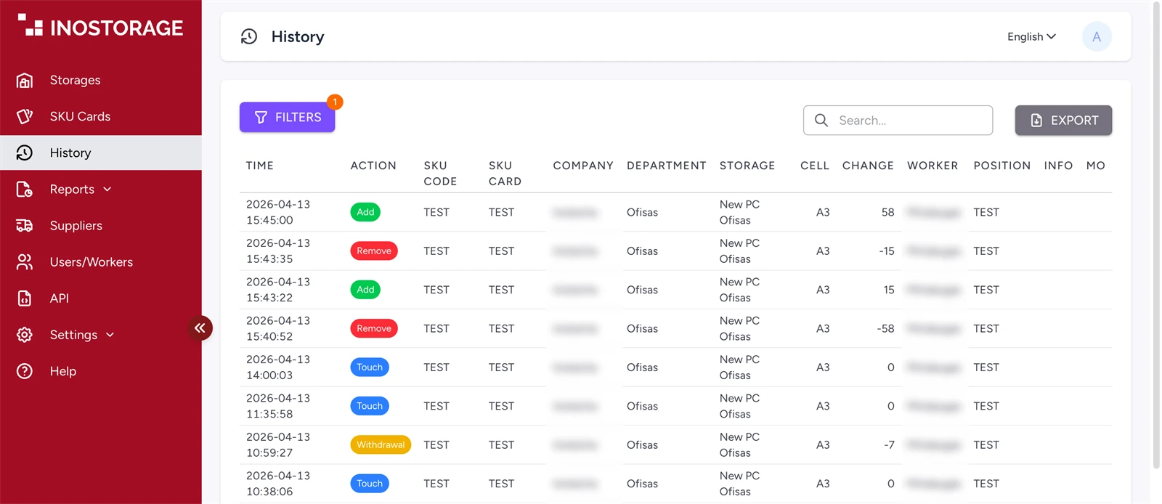Click the Touch badge at 11:35:58
This screenshot has height=504, width=1162.
[370, 406]
